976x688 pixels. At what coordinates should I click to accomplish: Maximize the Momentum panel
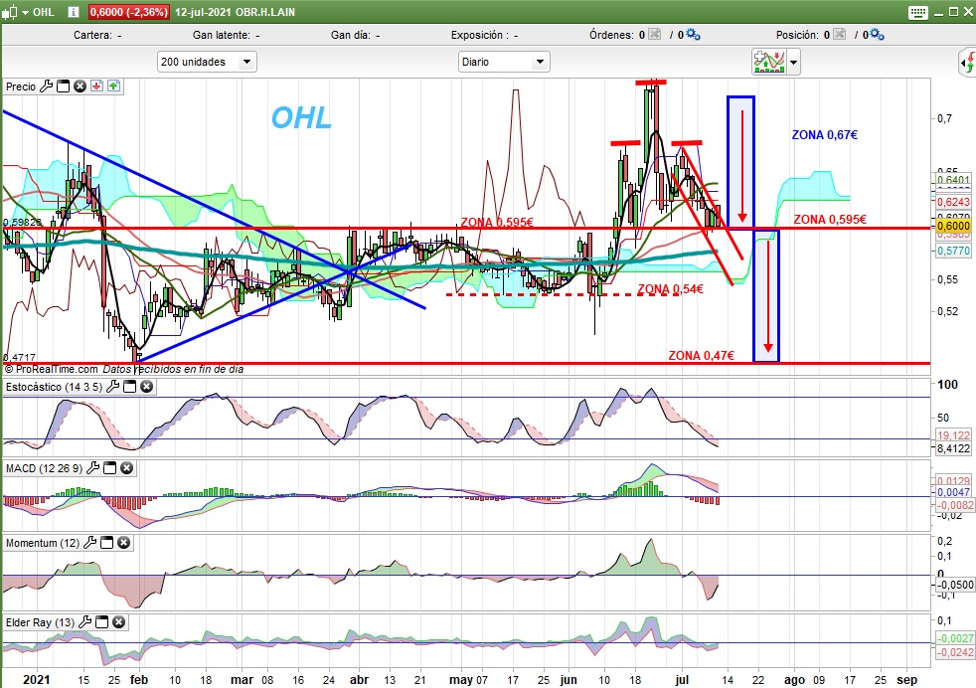pyautogui.click(x=107, y=543)
